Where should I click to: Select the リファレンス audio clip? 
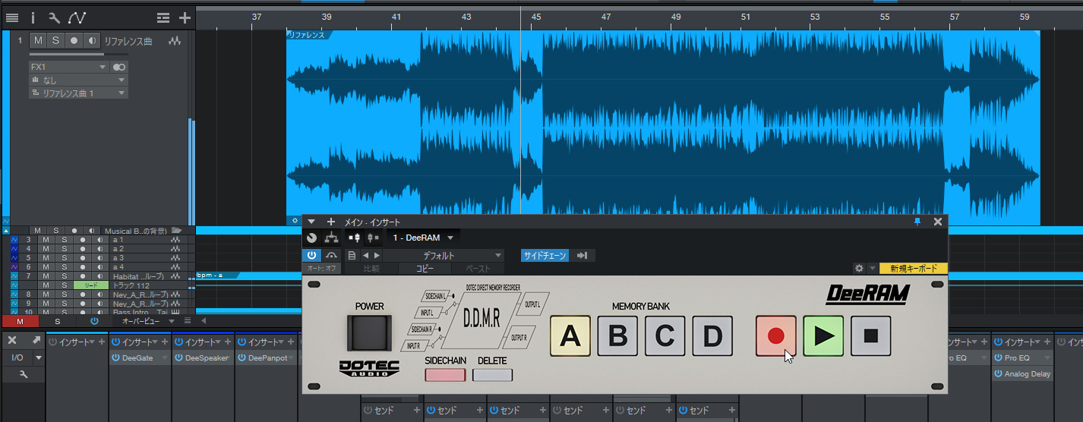[663, 128]
